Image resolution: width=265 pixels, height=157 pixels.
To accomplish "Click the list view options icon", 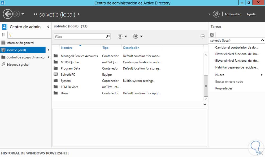I will (120, 36).
